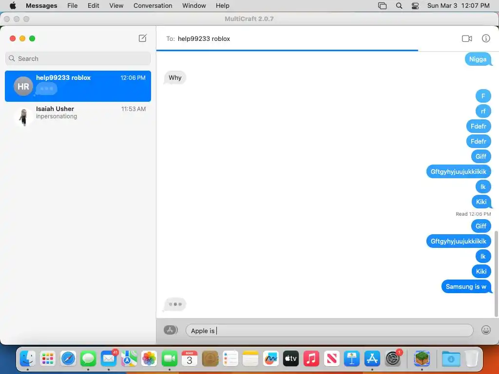Open News from the Dock
The height and width of the screenshot is (374, 499).
[x=331, y=359]
